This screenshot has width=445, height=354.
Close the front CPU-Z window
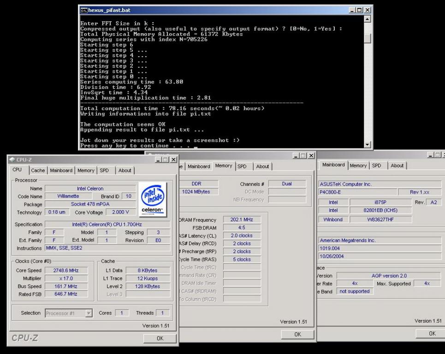[x=173, y=159]
